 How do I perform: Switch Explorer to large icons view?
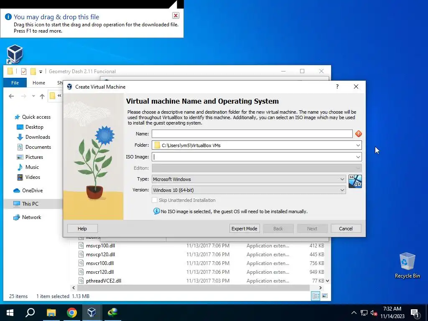[324, 296]
